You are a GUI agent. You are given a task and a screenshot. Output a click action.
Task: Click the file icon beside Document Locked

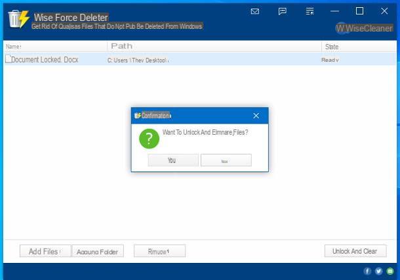[8, 59]
